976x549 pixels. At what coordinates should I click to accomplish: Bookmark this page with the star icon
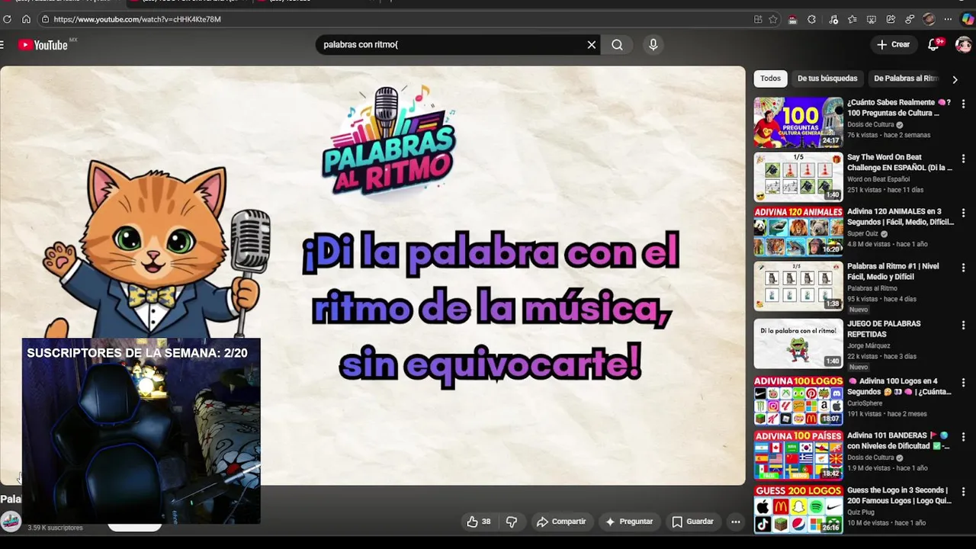pos(773,19)
